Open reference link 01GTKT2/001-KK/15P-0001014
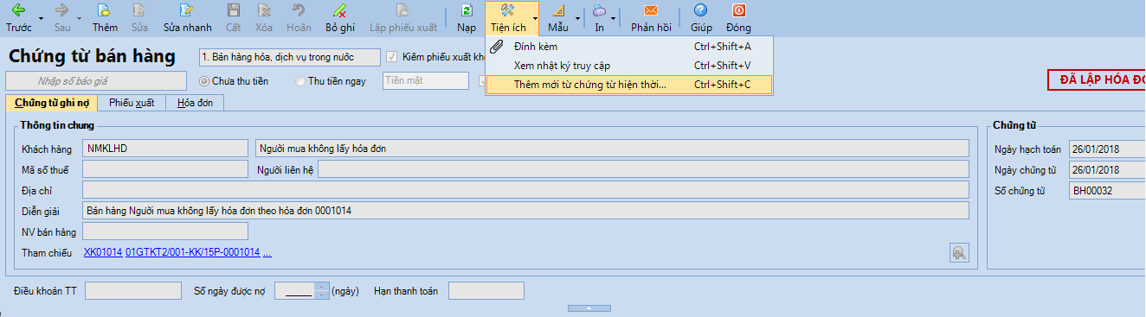The image size is (1146, 317). coord(193,252)
